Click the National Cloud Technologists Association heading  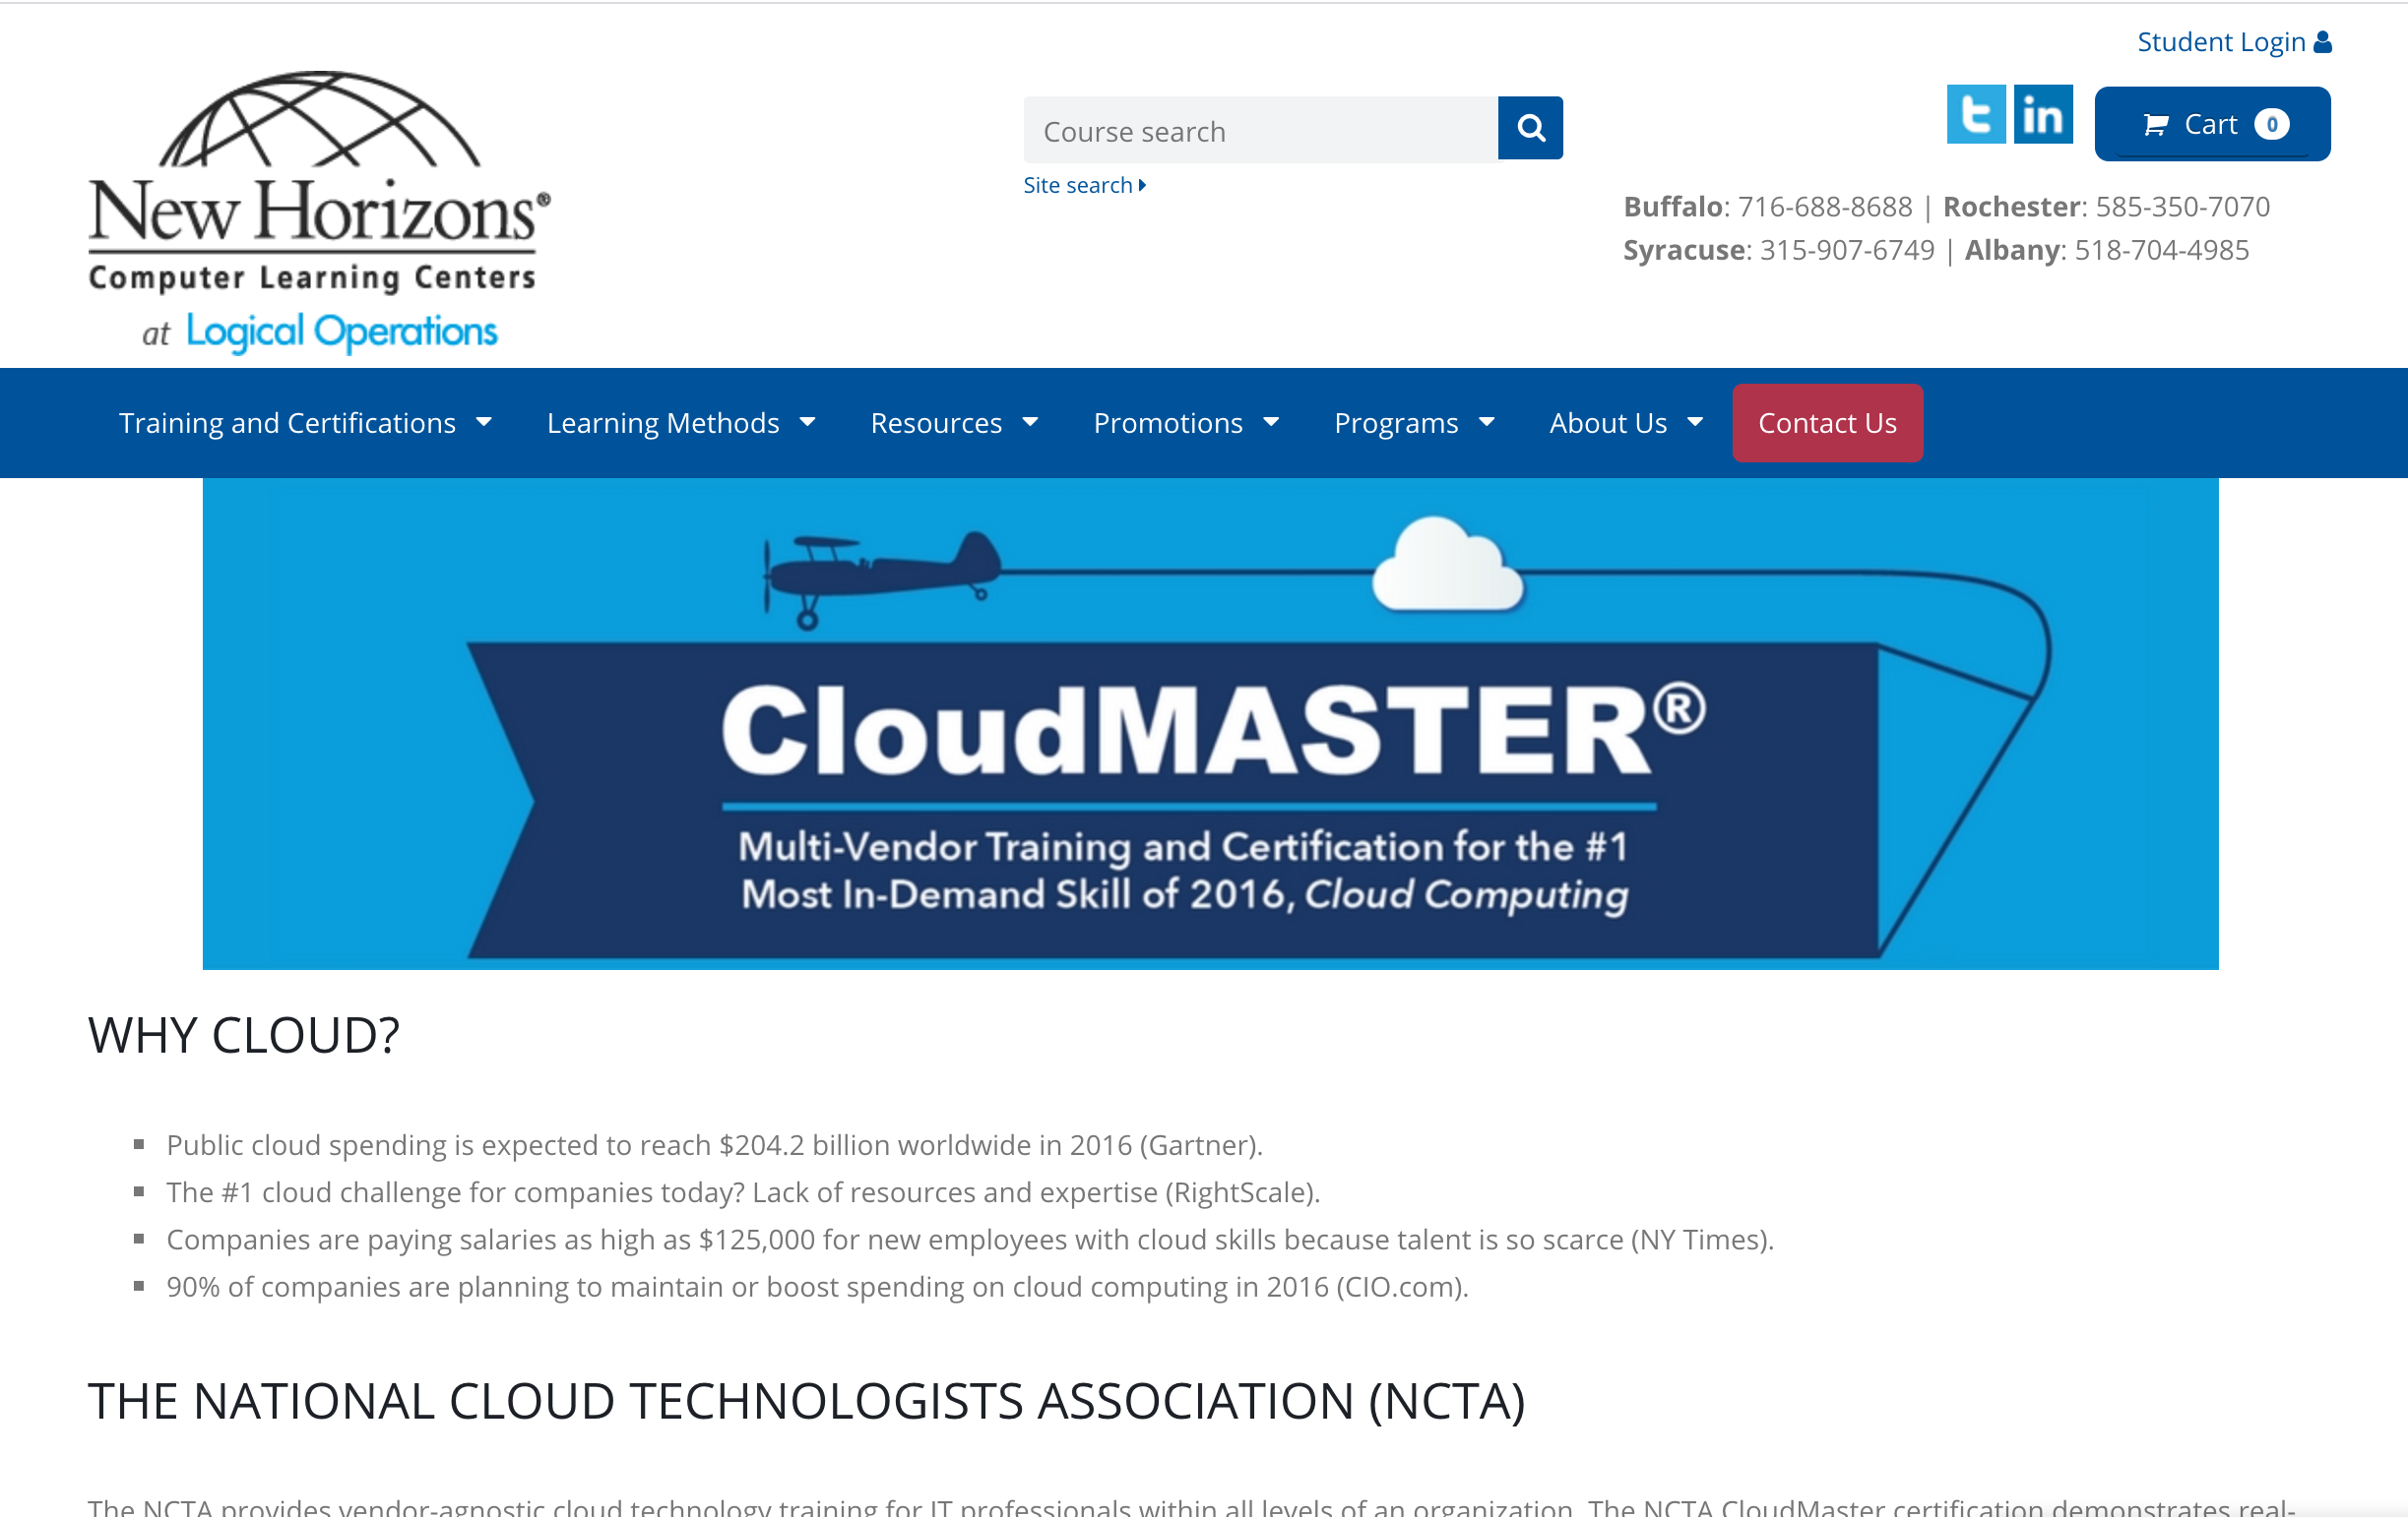(806, 1401)
